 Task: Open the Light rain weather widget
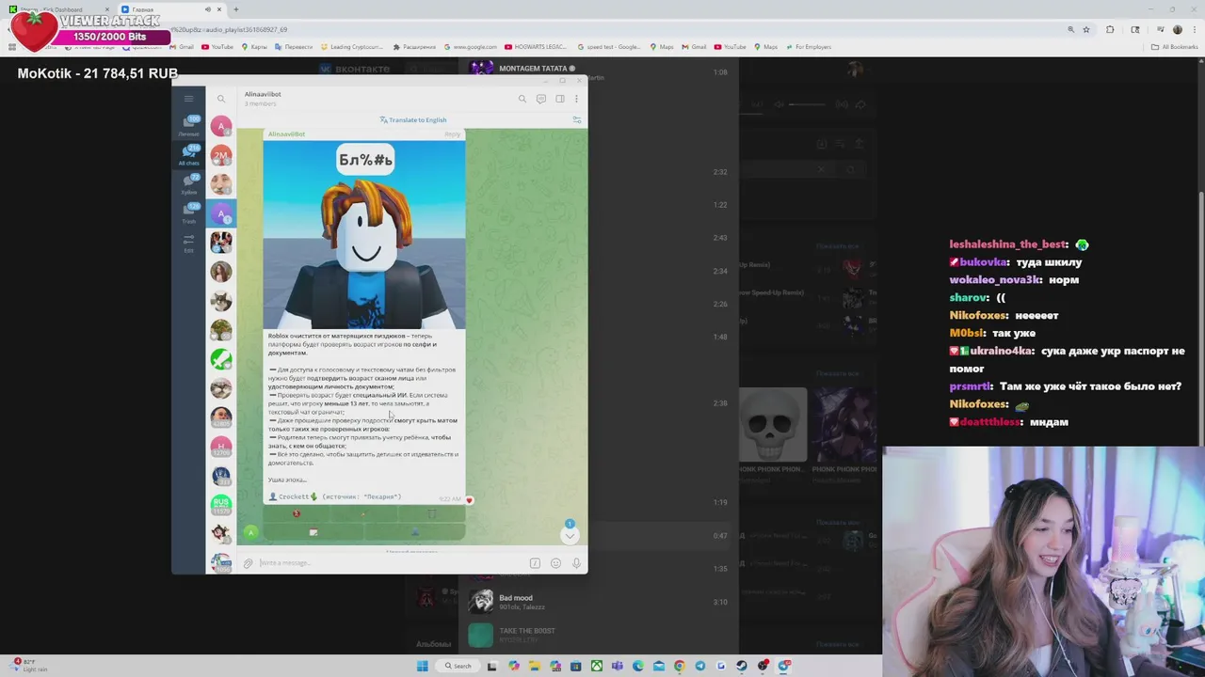[30, 666]
